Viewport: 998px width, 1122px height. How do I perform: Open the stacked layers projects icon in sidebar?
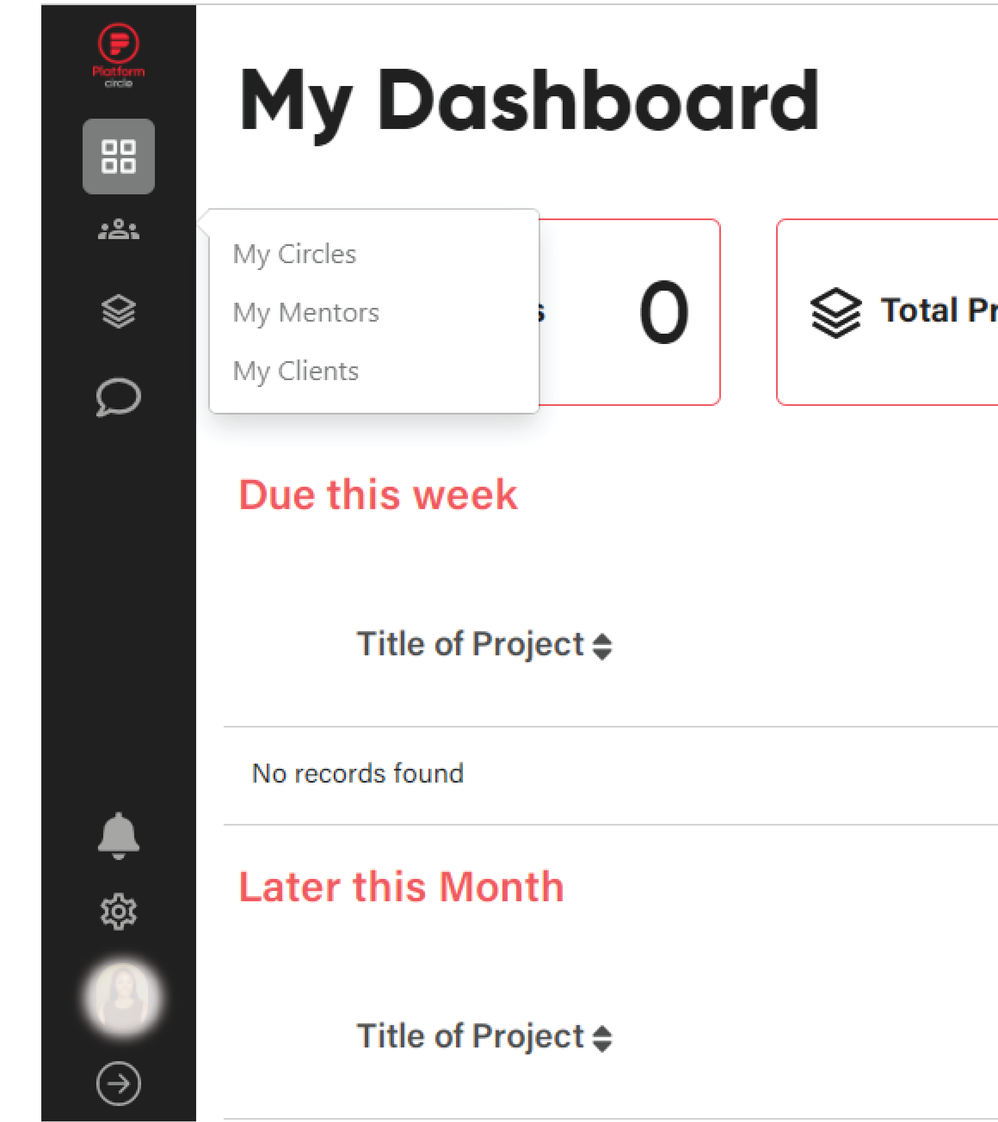pyautogui.click(x=119, y=312)
